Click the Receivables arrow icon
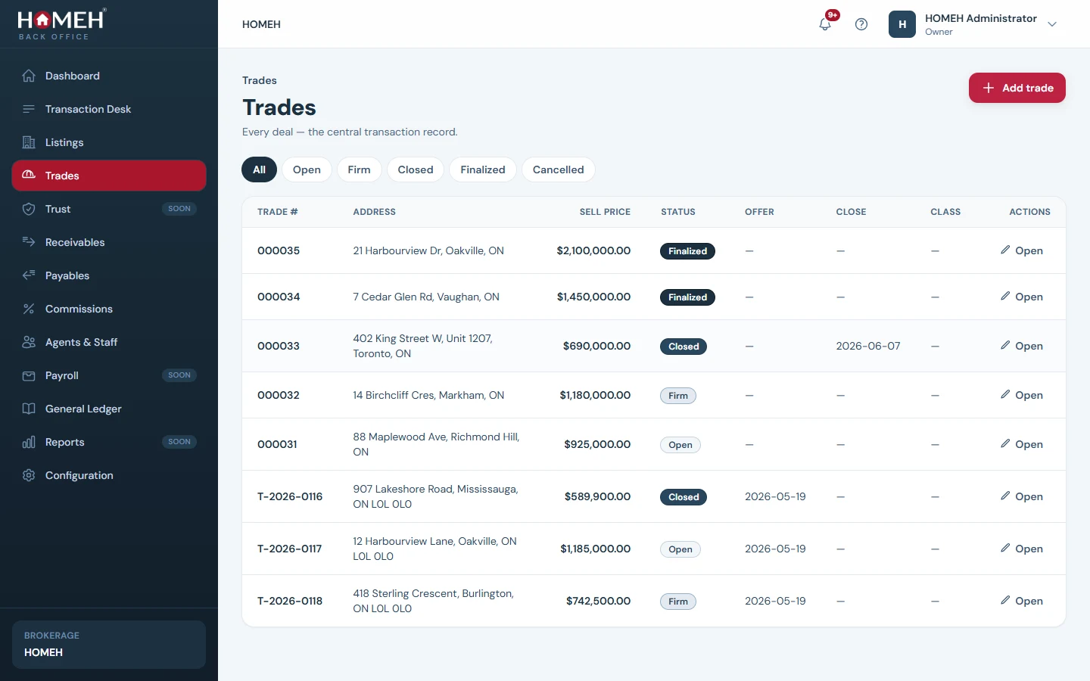This screenshot has height=681, width=1090. point(29,242)
